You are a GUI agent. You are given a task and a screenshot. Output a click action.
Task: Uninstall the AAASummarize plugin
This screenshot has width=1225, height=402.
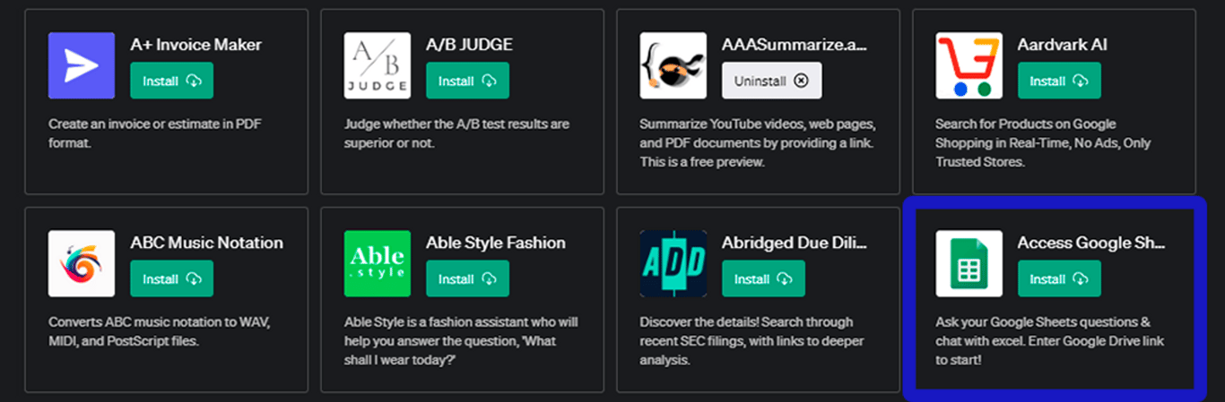[771, 81]
